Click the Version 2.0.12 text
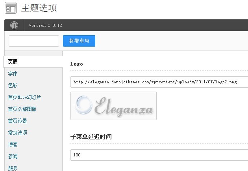 (45, 25)
